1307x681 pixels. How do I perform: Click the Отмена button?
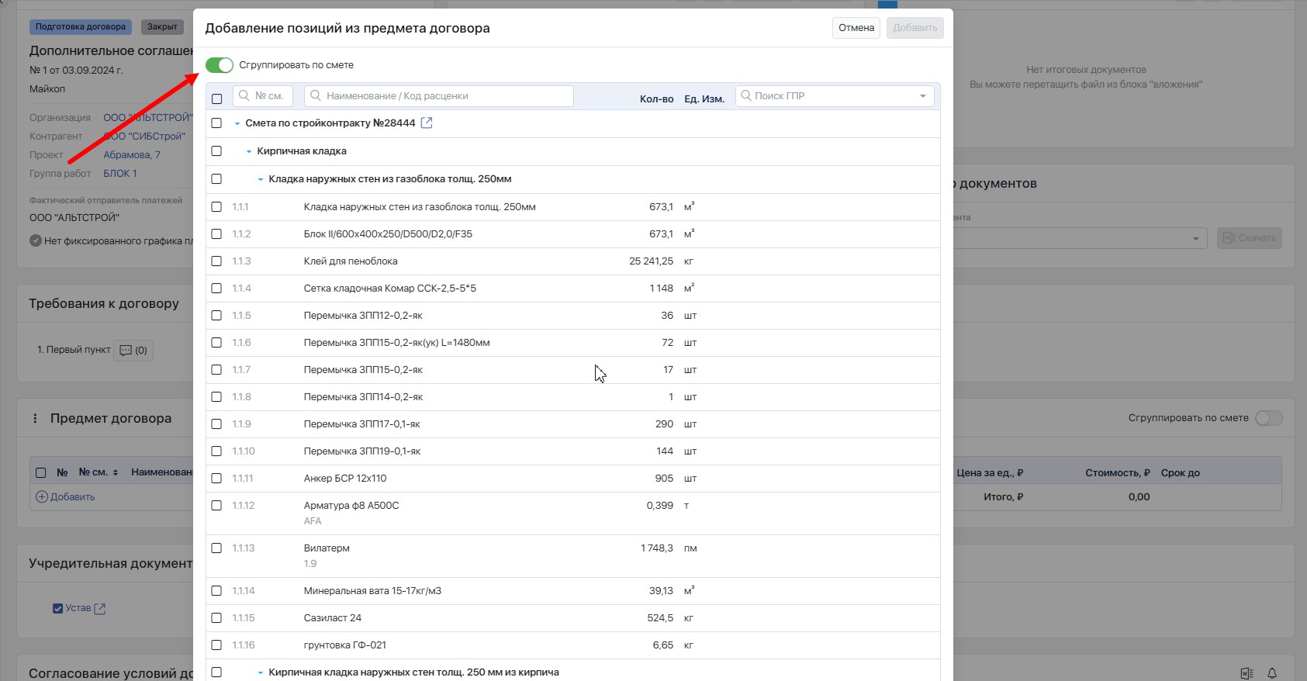[x=856, y=28]
